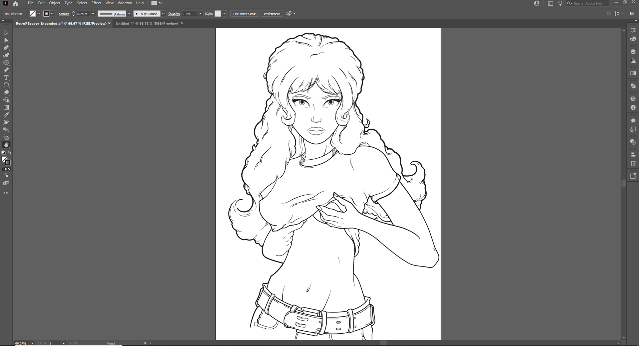Open the Navigator wheel panel
This screenshot has width=639, height=346.
pos(633,99)
